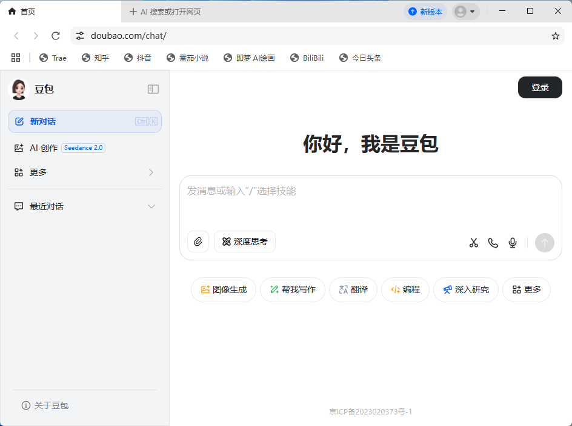
Task: Click the 豆包 avatar image
Action: coord(19,89)
